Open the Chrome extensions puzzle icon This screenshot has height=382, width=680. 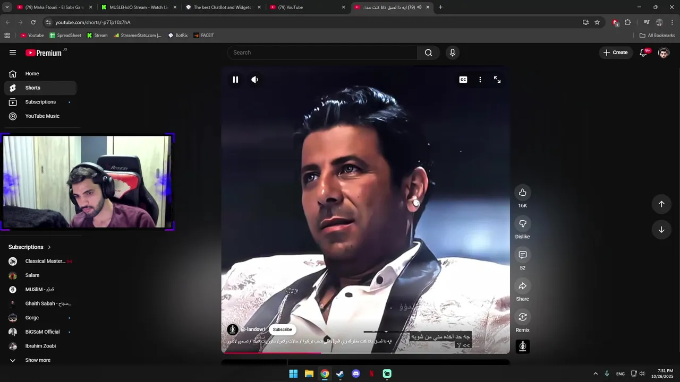click(628, 22)
